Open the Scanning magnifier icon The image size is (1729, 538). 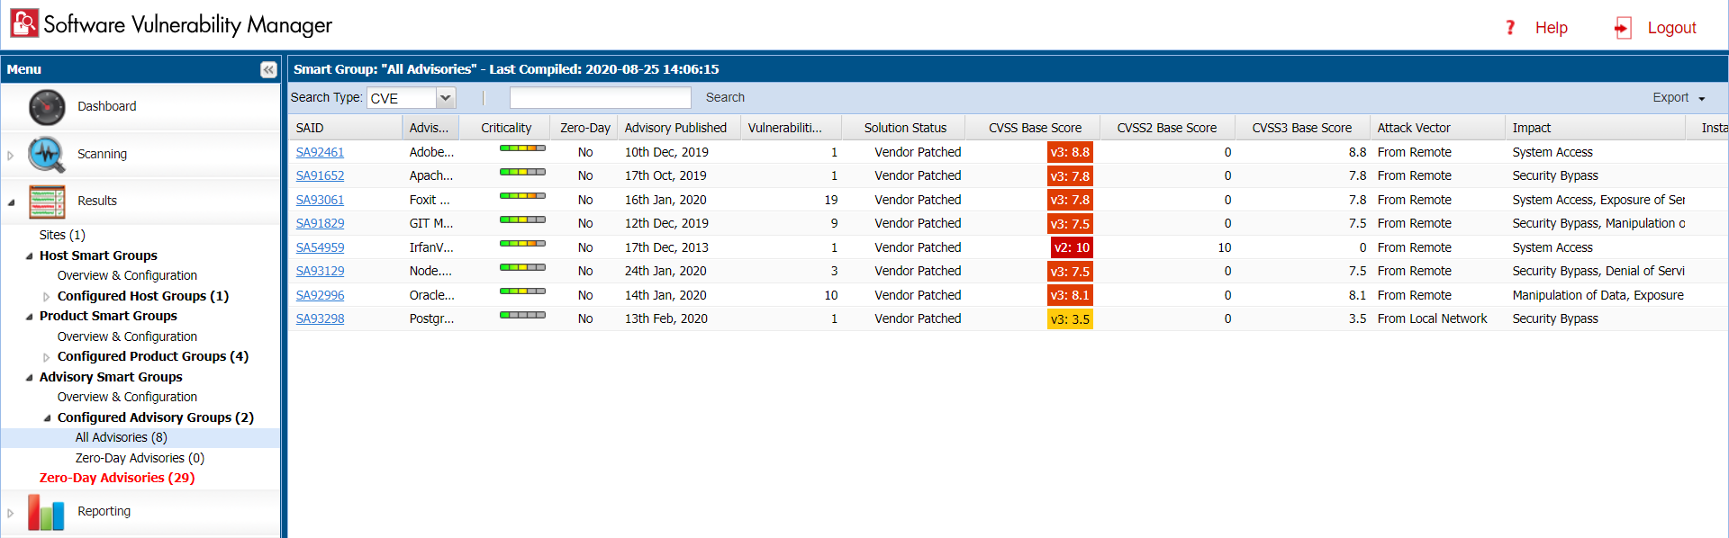point(46,155)
